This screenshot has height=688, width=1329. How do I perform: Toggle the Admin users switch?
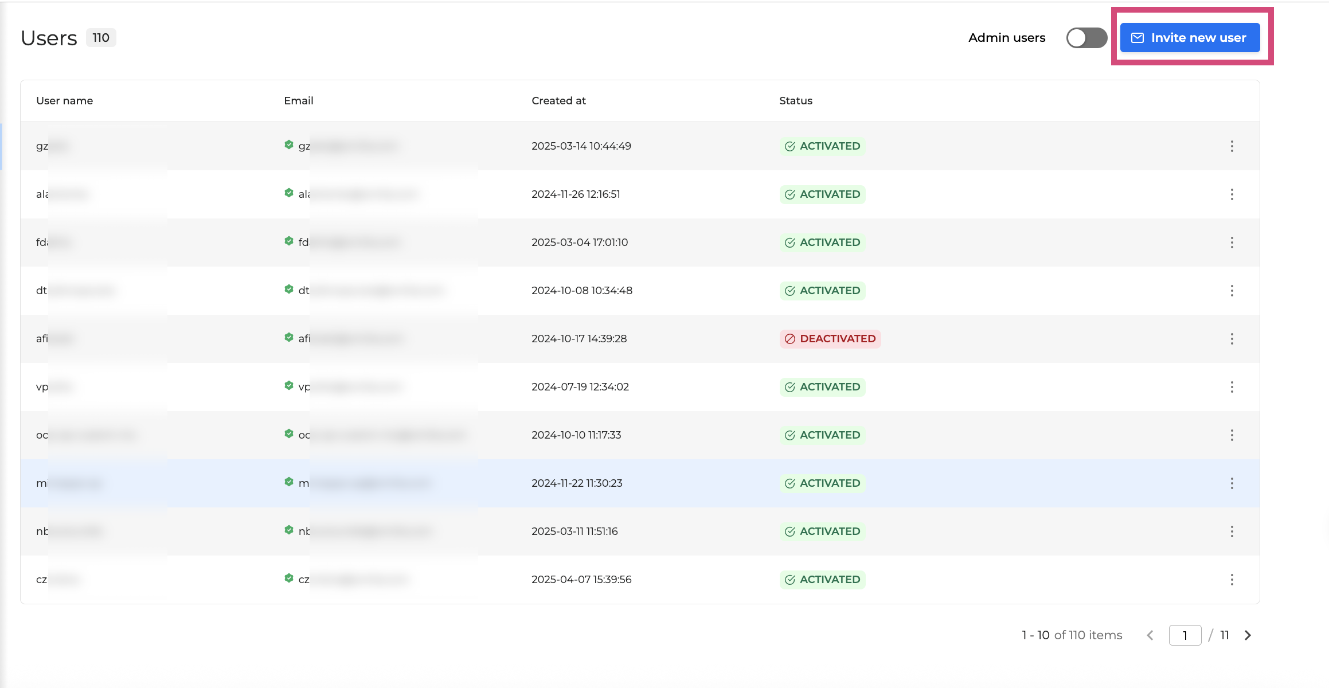1086,38
